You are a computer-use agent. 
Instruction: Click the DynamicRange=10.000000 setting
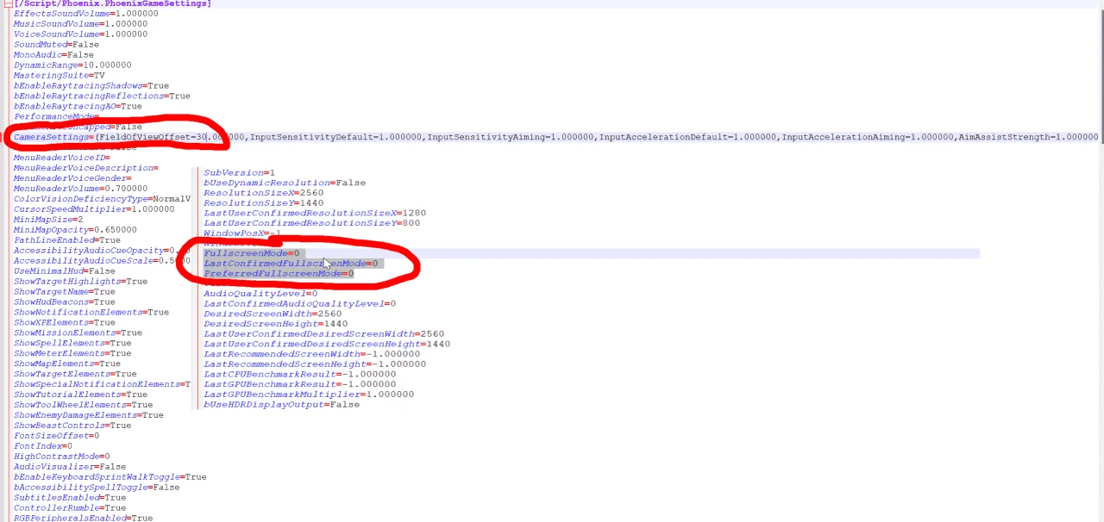[72, 65]
